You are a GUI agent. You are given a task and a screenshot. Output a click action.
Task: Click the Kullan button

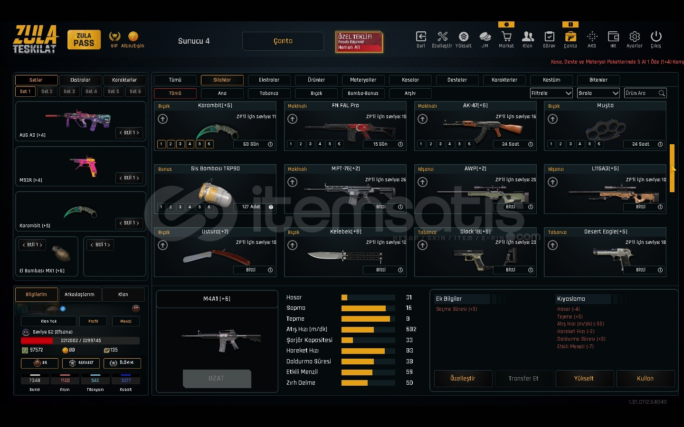645,379
